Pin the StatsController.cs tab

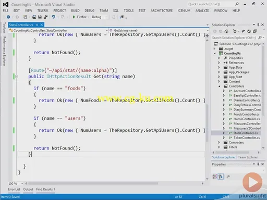coord(37,25)
